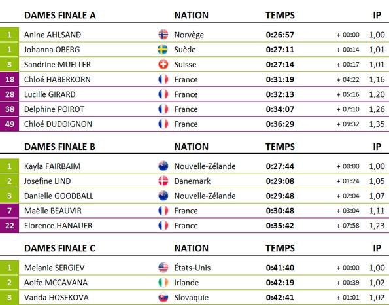Click the France flag beside Delphine POIROT

(163, 109)
